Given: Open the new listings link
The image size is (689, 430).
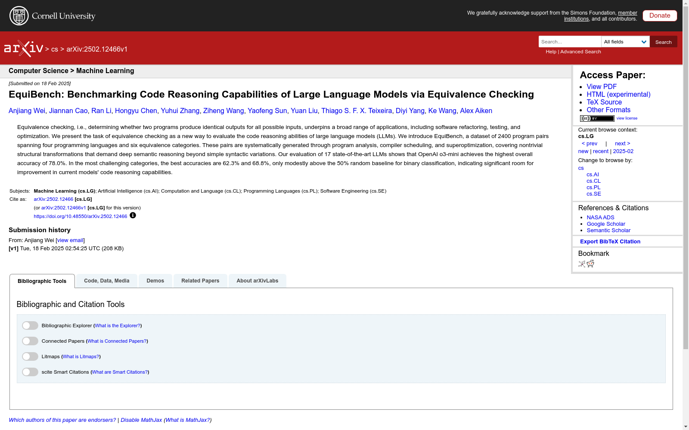Looking at the screenshot, I should tap(583, 151).
